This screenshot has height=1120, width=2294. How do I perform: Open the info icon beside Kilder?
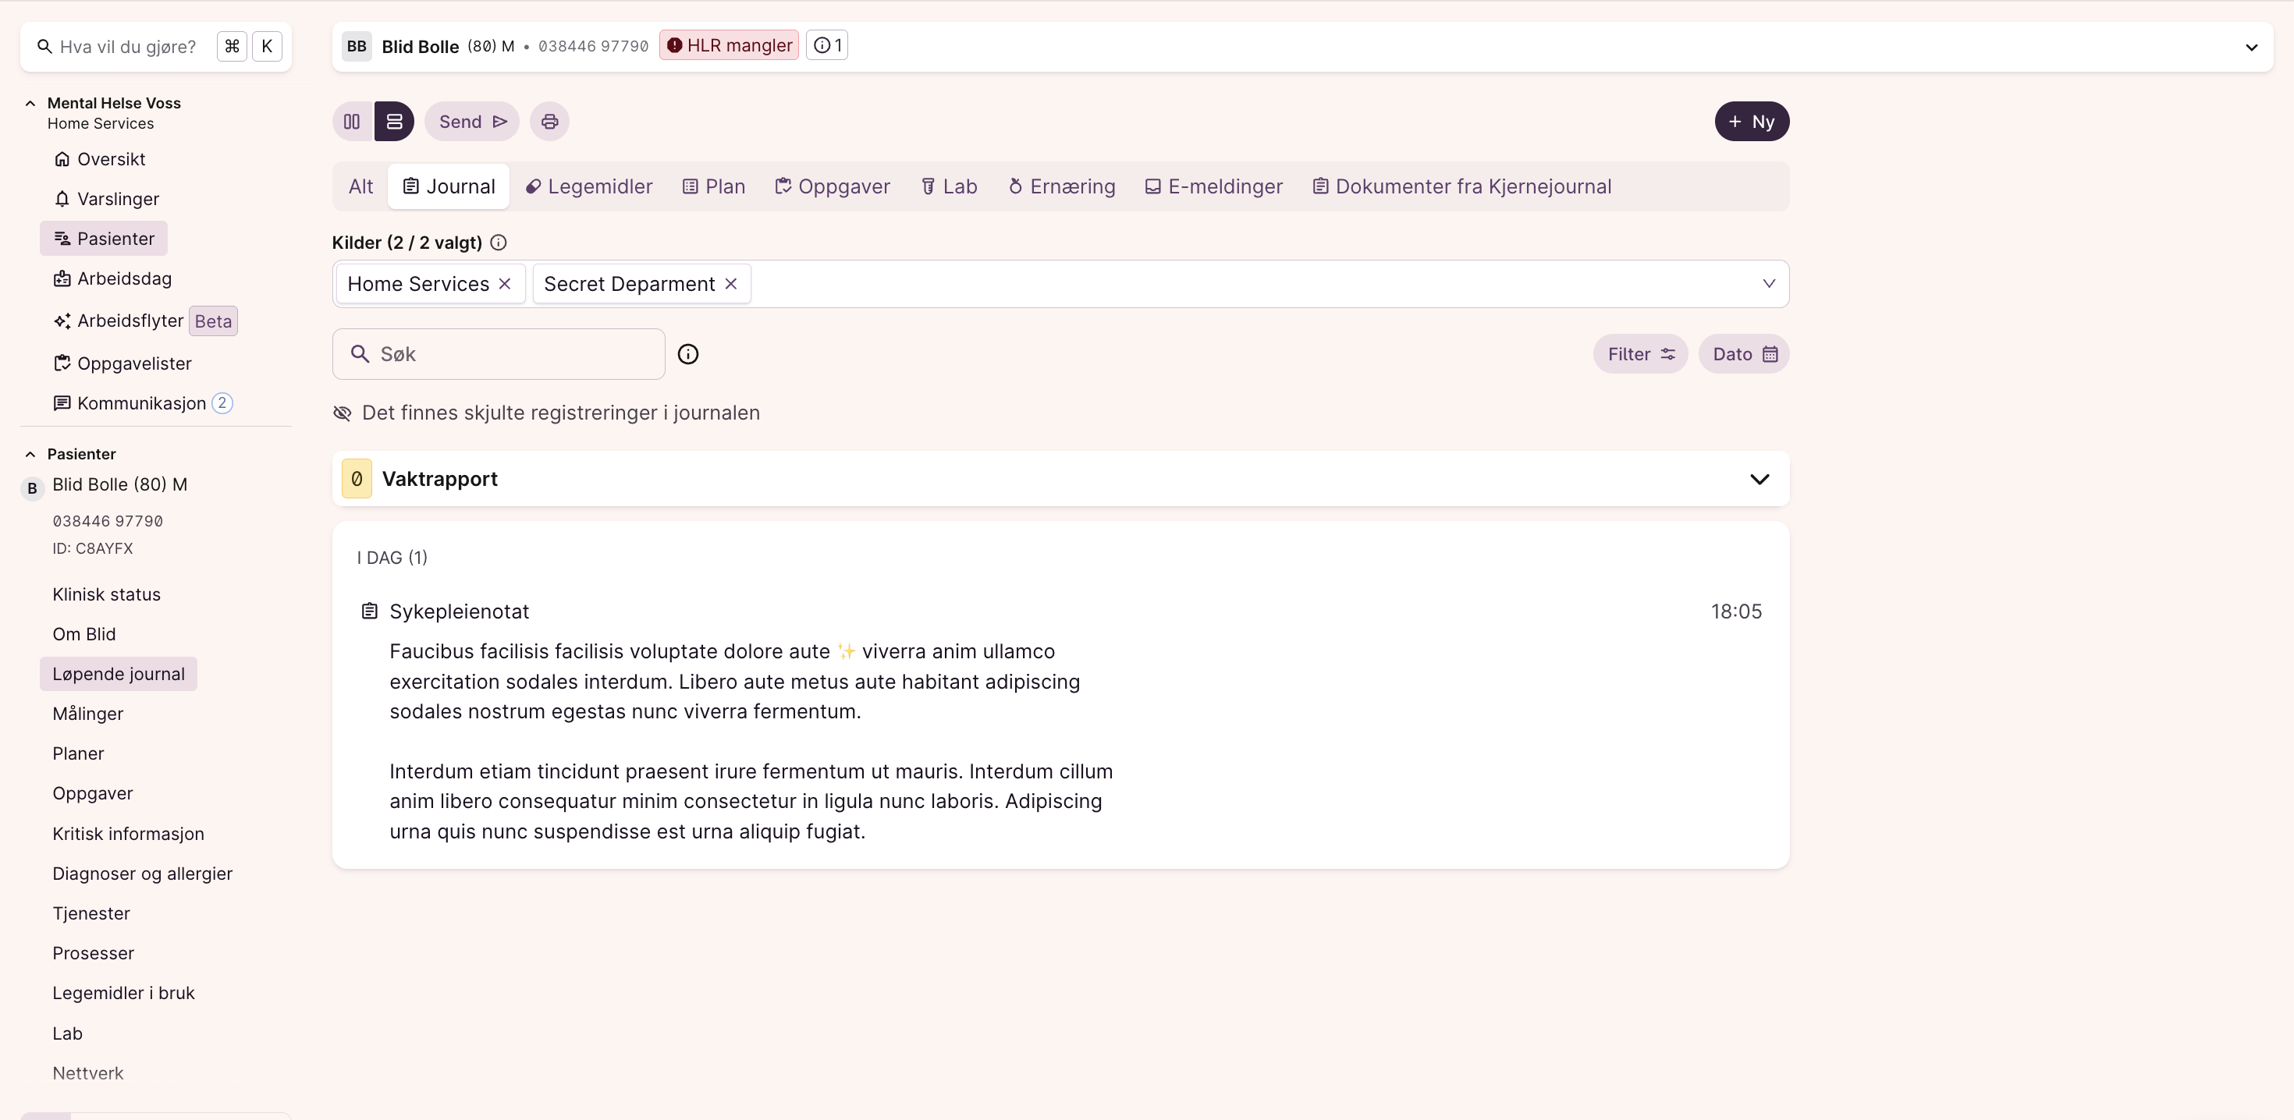499,242
